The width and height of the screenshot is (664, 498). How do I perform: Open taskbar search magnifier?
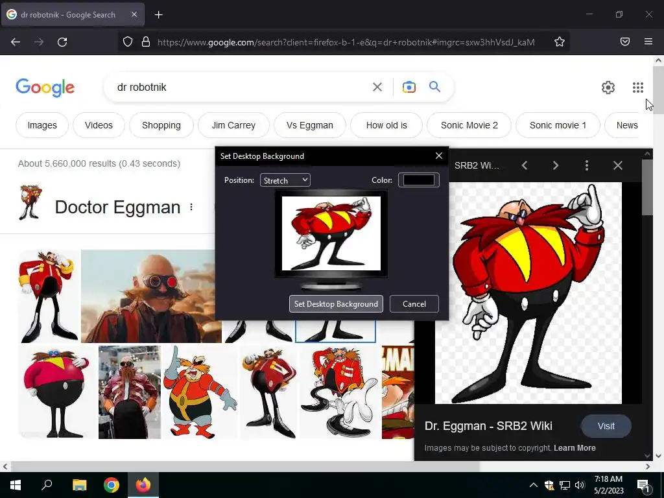click(47, 484)
